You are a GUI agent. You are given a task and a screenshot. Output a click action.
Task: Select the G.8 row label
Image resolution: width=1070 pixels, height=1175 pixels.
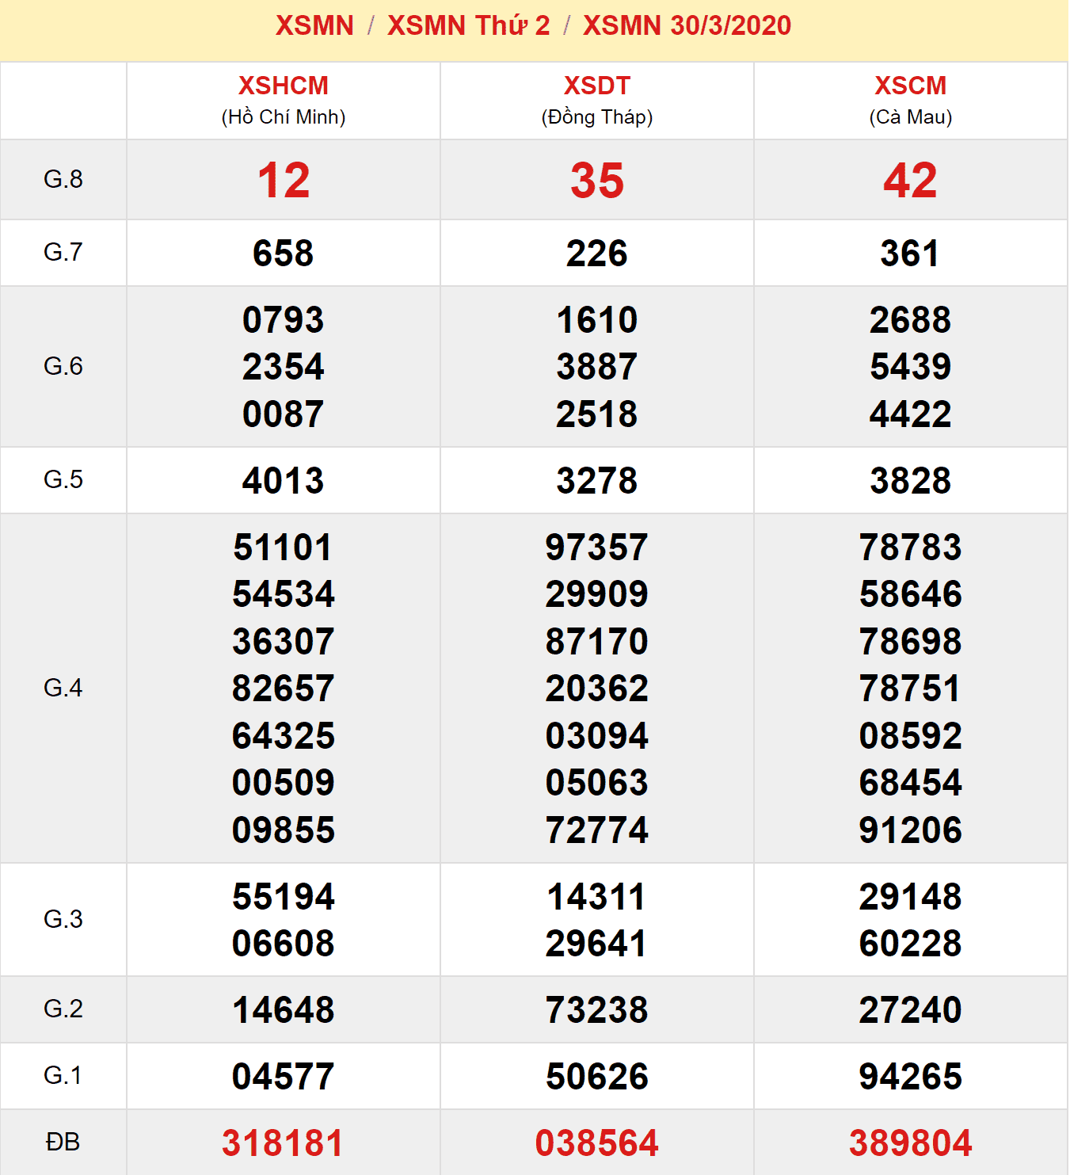pos(63,179)
